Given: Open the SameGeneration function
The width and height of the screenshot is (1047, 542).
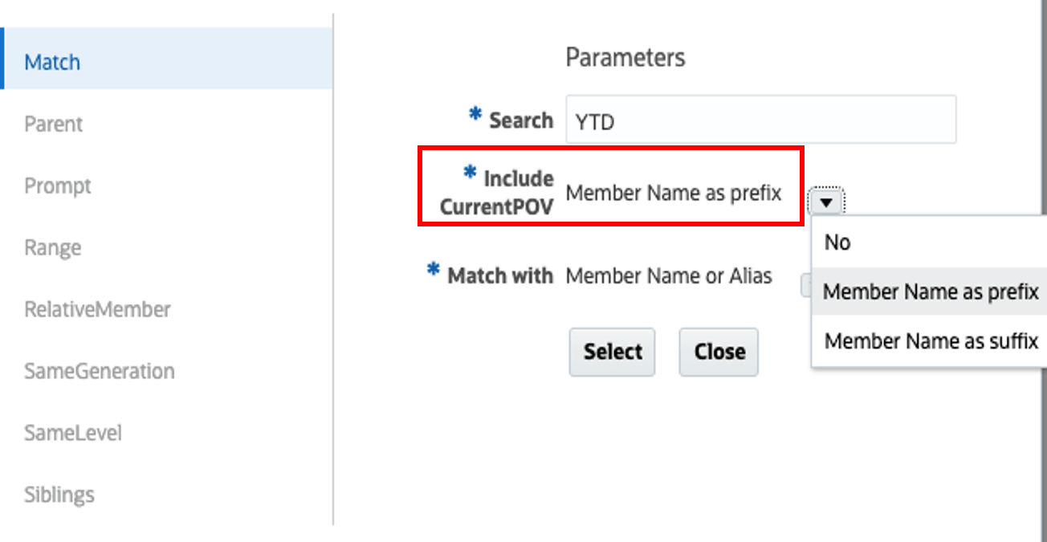Looking at the screenshot, I should pos(99,370).
